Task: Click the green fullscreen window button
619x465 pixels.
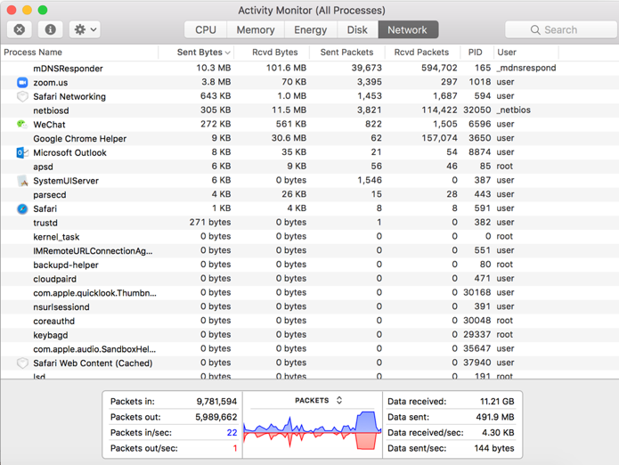Action: tap(42, 10)
